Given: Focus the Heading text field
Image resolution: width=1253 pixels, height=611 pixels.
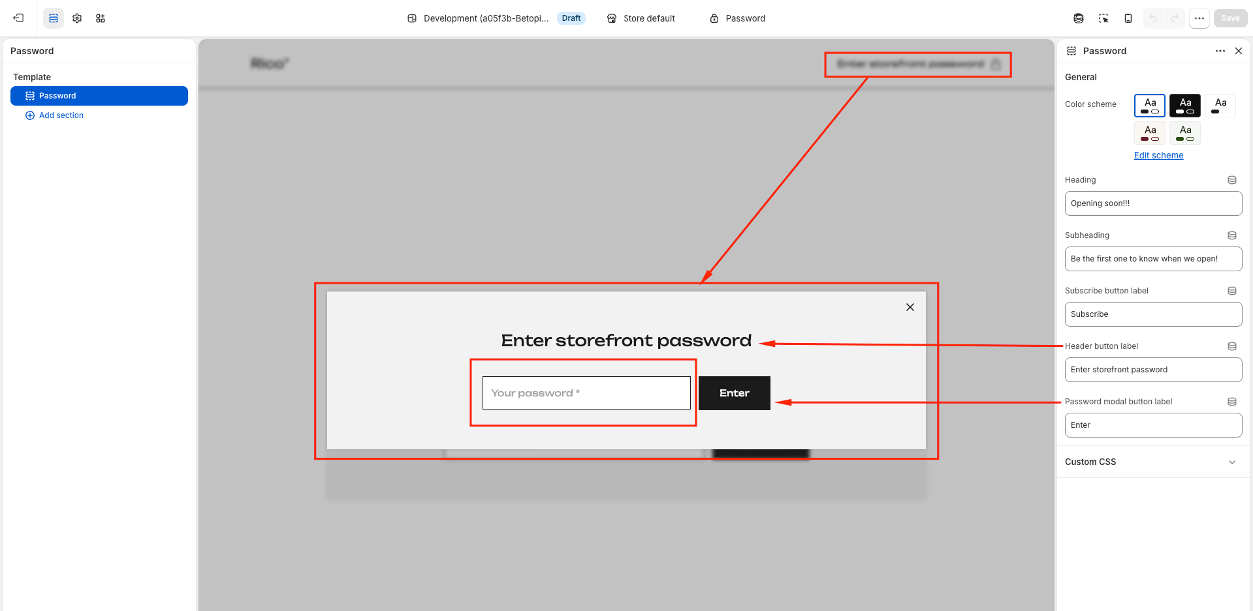Looking at the screenshot, I should click(x=1153, y=203).
